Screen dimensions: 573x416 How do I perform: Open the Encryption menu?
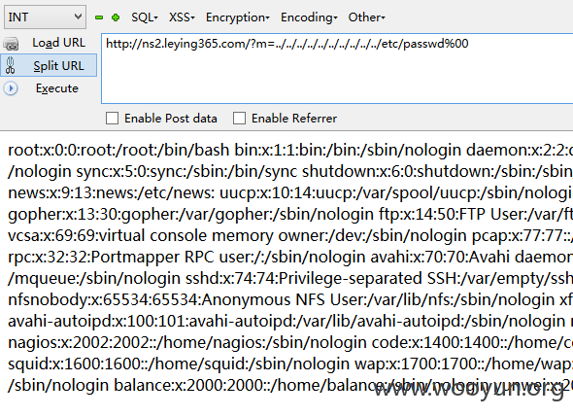point(238,17)
